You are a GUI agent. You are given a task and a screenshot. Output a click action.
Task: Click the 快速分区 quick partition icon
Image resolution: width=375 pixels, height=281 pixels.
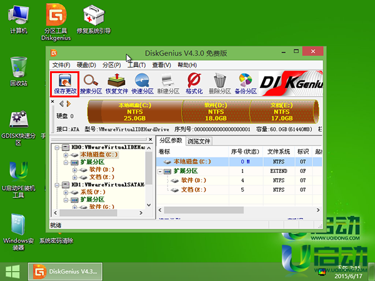point(142,84)
